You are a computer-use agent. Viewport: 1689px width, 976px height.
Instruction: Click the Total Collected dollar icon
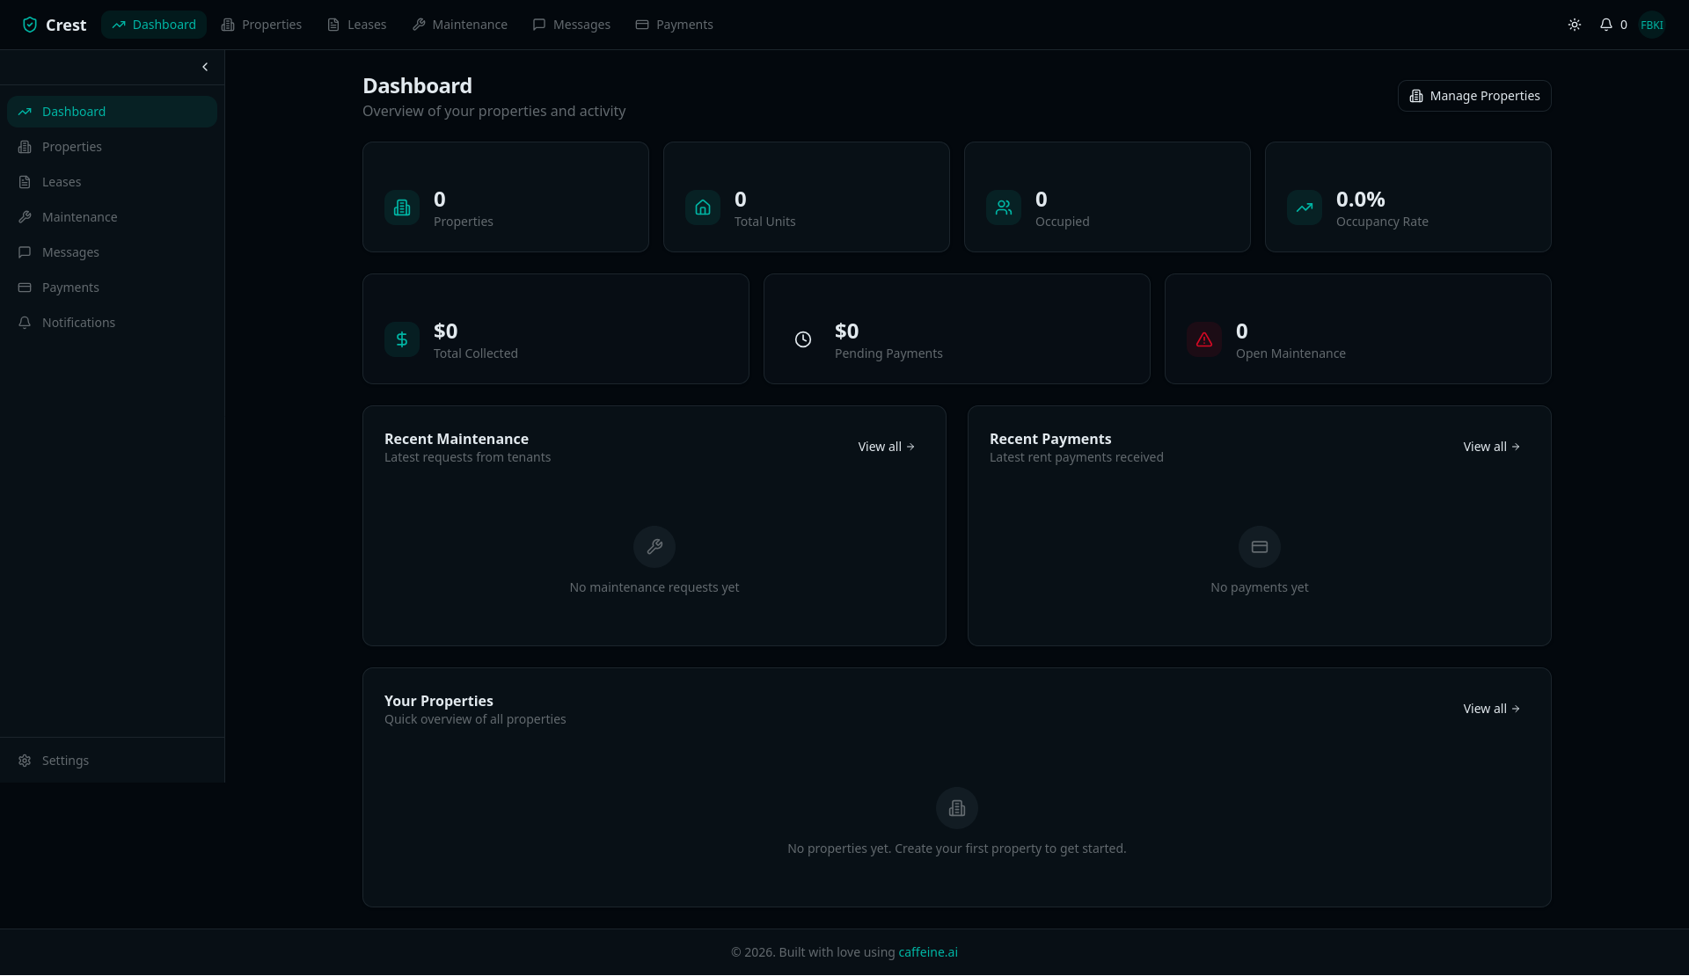pyautogui.click(x=402, y=339)
